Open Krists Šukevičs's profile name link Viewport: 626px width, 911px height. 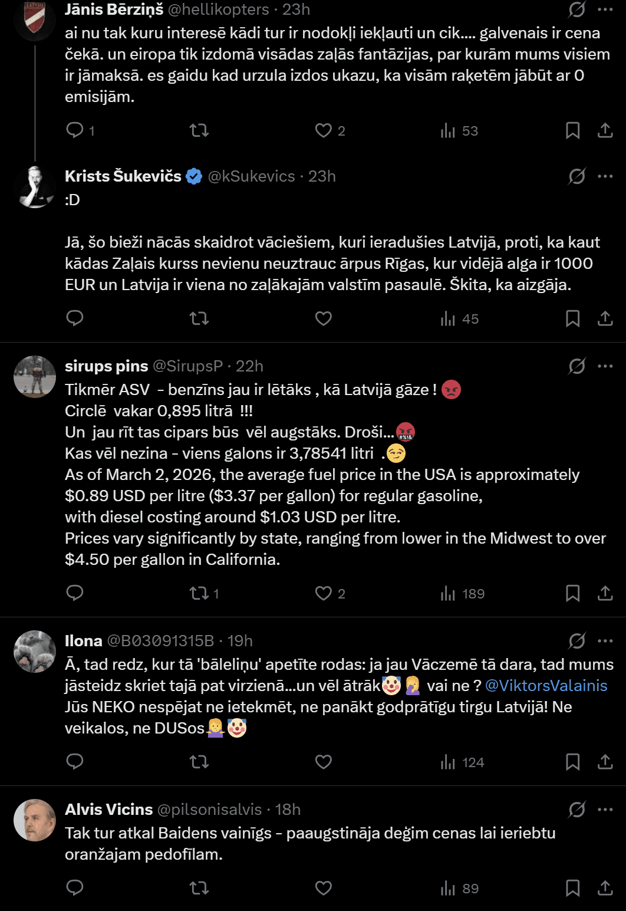[123, 176]
